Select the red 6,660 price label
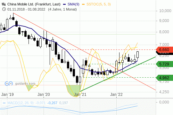 164,50
